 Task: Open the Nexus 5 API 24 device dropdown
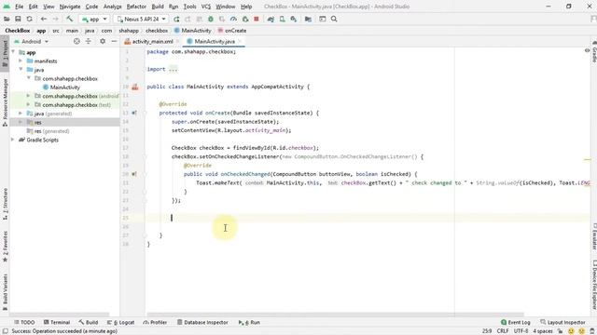click(x=142, y=19)
